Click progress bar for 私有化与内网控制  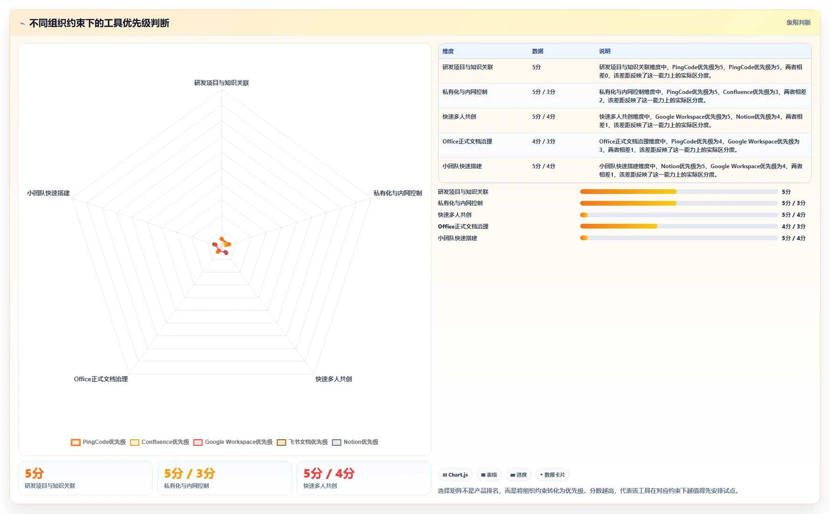point(679,203)
